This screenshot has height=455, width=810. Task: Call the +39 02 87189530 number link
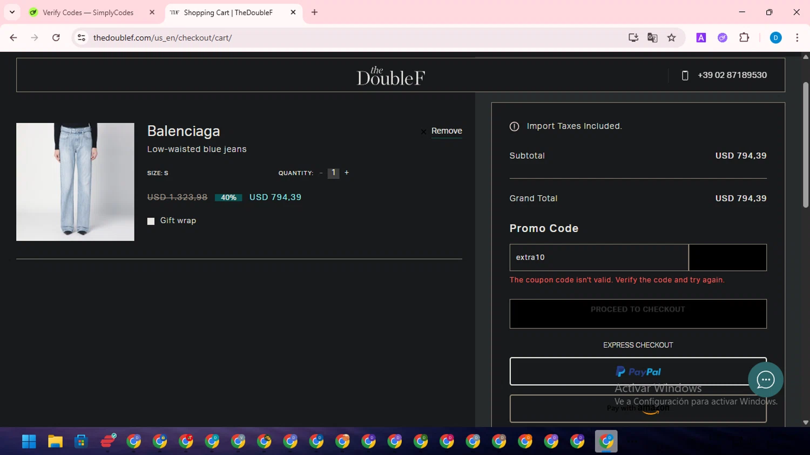[x=732, y=75]
